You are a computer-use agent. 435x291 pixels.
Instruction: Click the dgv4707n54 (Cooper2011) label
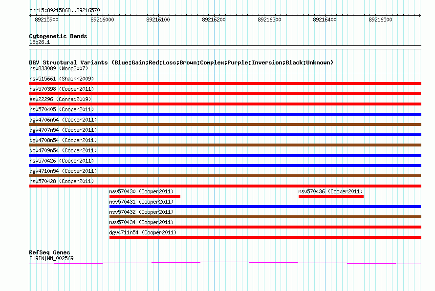[x=63, y=130]
